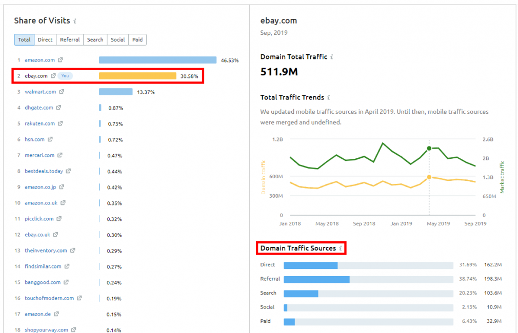Open external link icon next to findsimilar.com
Screen dimensions: 518x333
pyautogui.click(x=67, y=266)
